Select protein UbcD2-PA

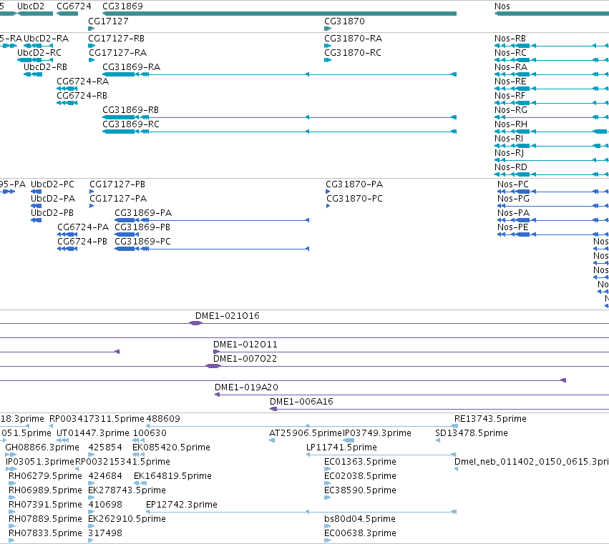(x=53, y=199)
